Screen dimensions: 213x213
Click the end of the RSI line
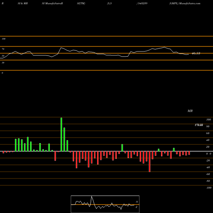[189, 54]
